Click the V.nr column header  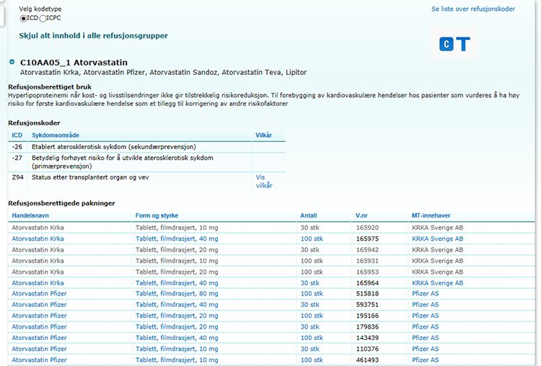coord(362,215)
